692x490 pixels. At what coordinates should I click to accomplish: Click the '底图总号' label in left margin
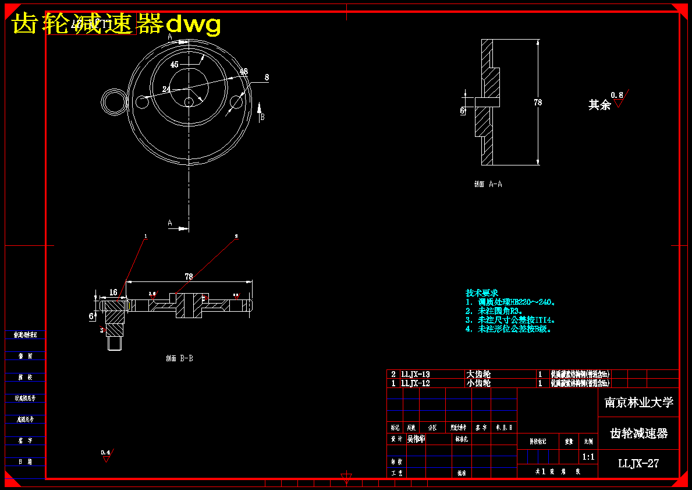click(24, 420)
